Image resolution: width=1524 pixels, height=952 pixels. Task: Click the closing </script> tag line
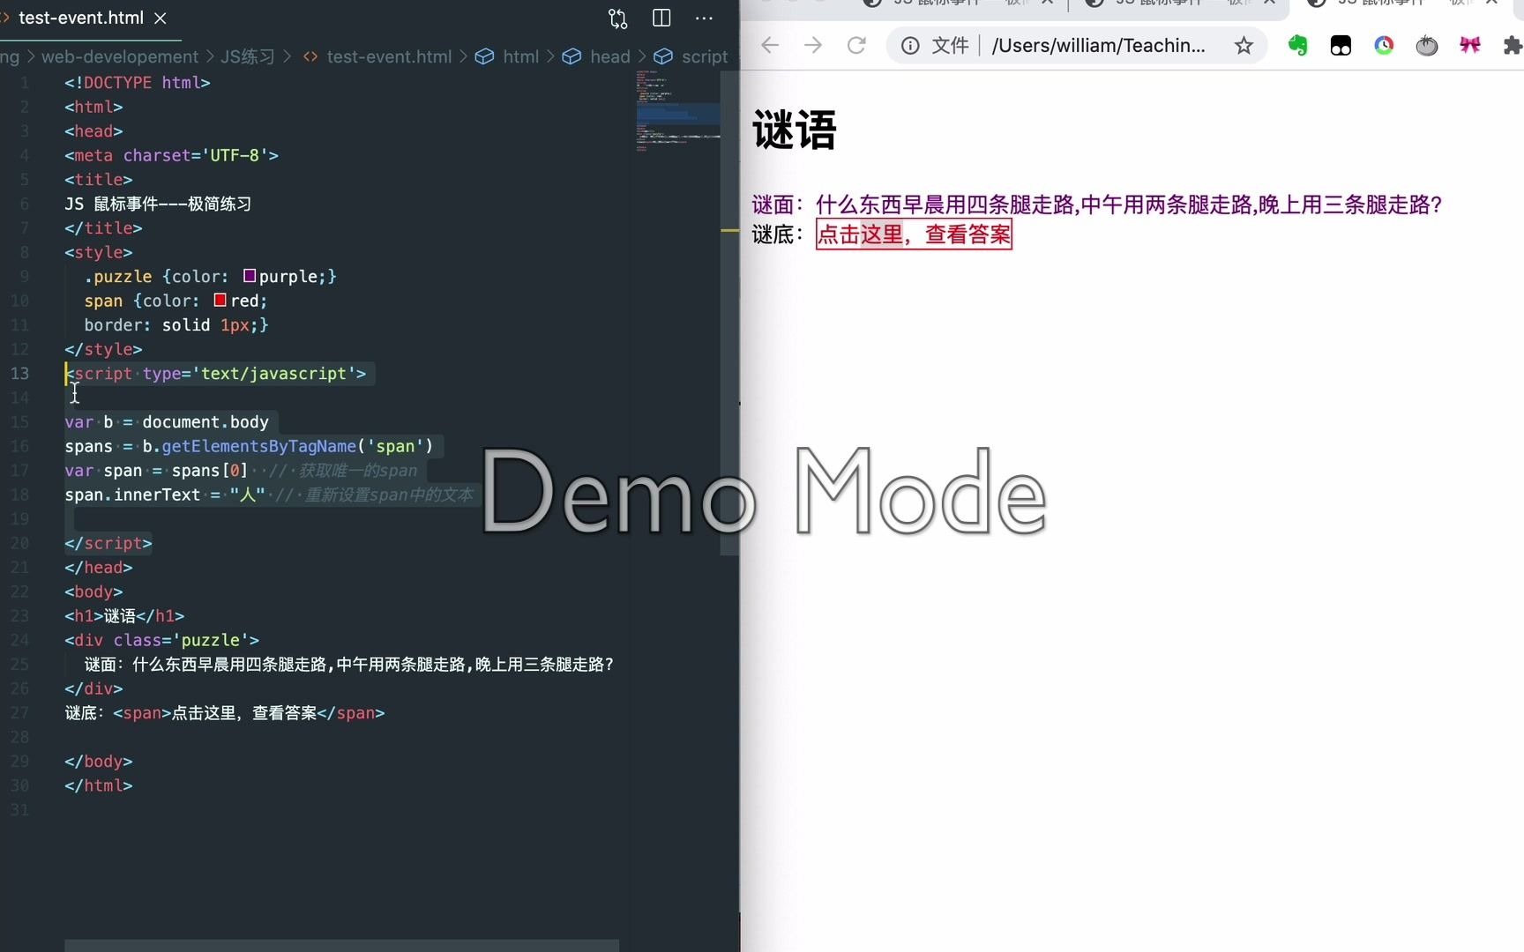coord(108,543)
